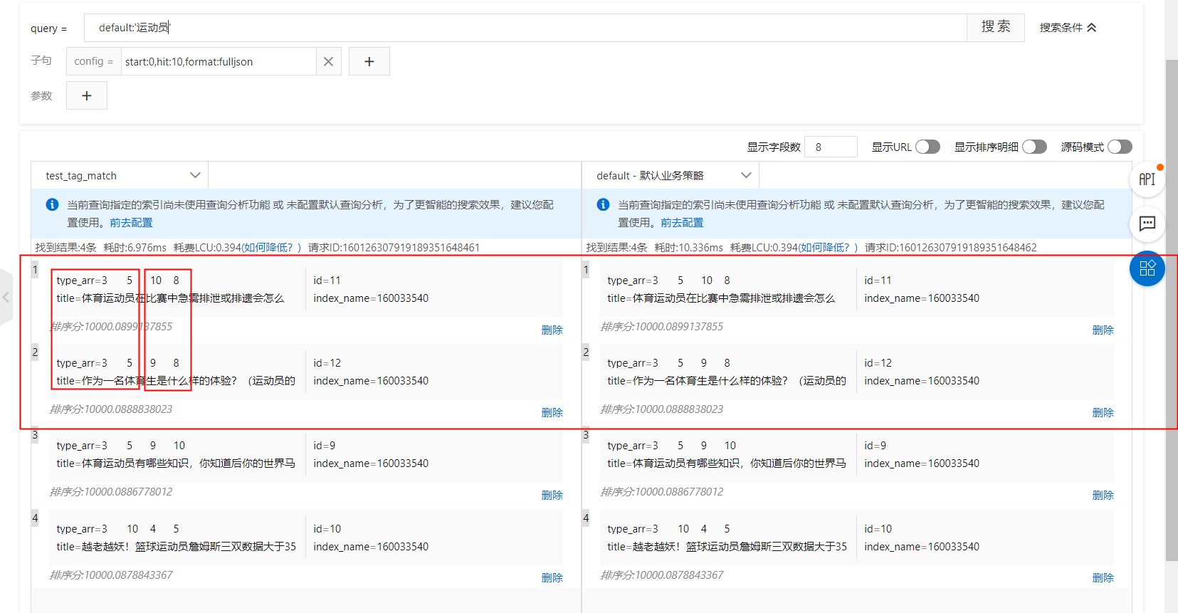Screen dimensions: 1178x613
Task: Toggle the 显示URL switch
Action: click(x=927, y=147)
